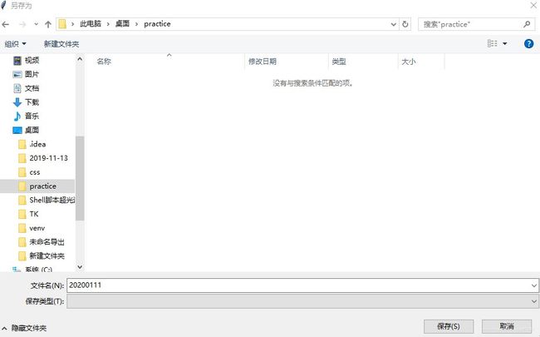Open the TK folder in sidebar

[34, 214]
